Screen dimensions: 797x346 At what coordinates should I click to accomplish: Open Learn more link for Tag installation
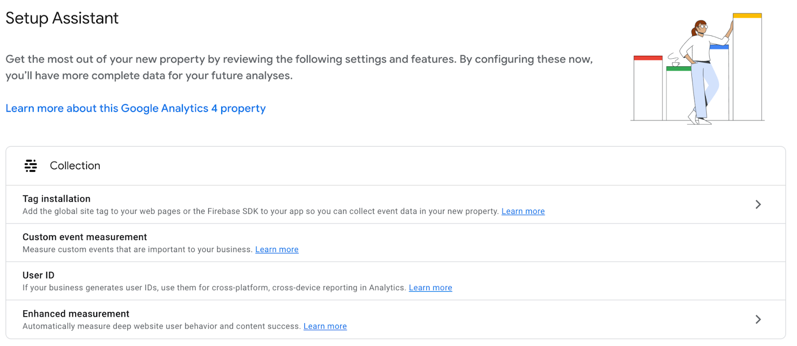[x=523, y=212]
